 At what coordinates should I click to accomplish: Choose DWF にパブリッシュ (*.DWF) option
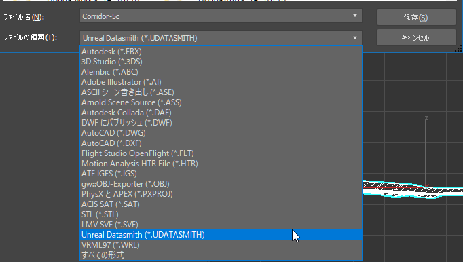221,123
